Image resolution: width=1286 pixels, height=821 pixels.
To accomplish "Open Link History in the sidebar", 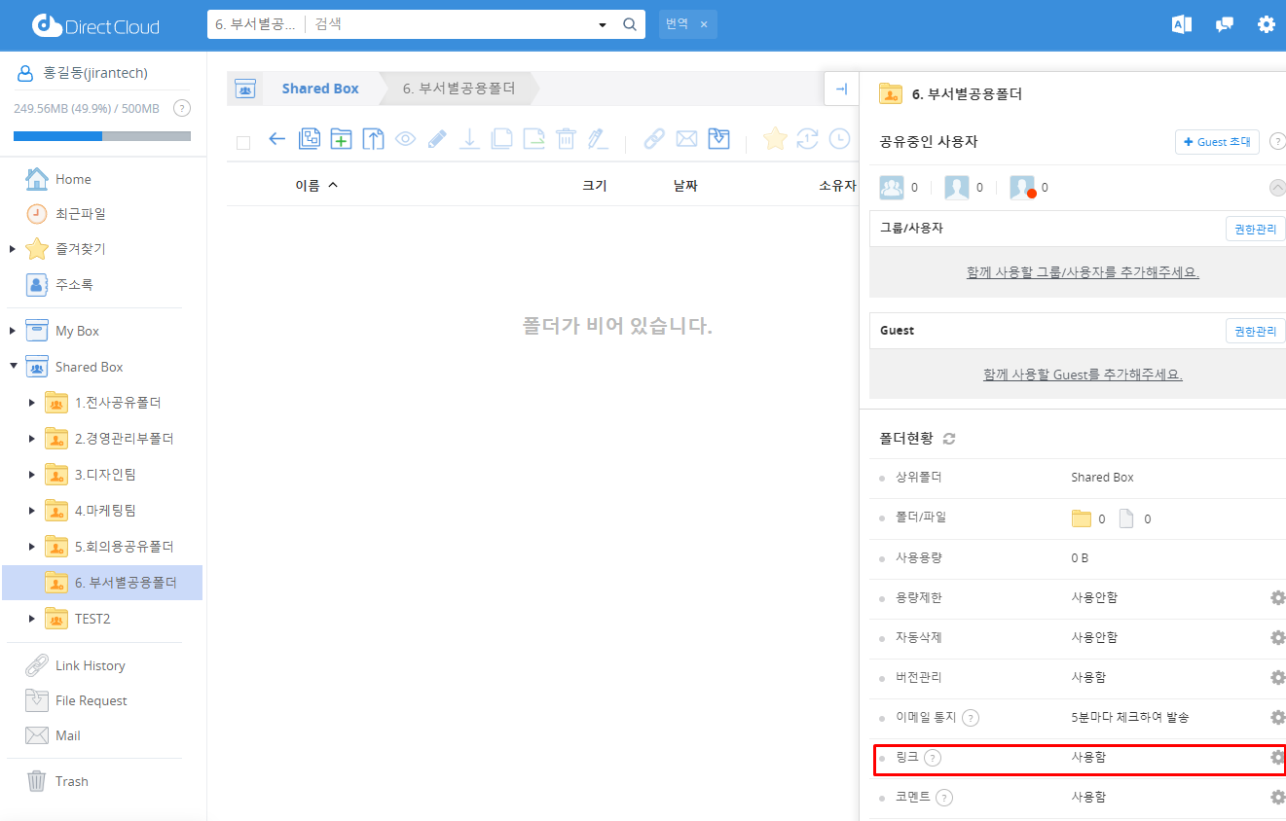I will pyautogui.click(x=90, y=665).
